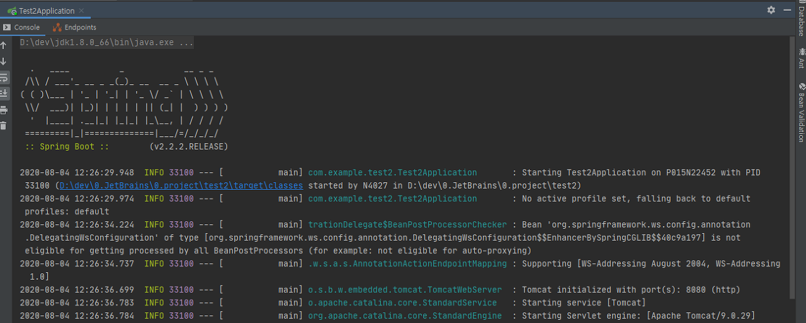
Task: Open the Database tool window
Action: (801, 21)
